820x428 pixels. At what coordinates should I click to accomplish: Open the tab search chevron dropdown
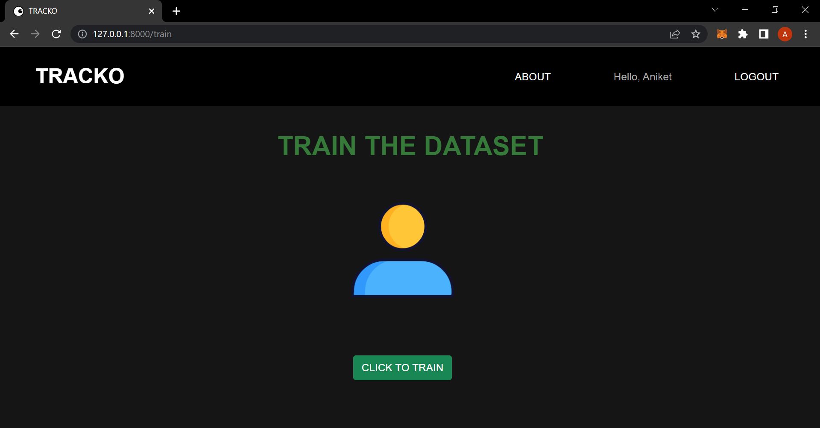pos(715,9)
